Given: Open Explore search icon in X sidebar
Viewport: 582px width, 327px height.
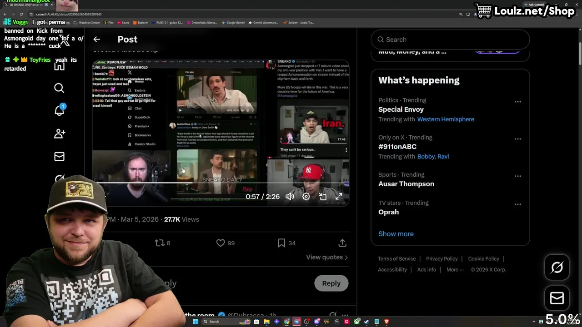Looking at the screenshot, I should tap(59, 88).
